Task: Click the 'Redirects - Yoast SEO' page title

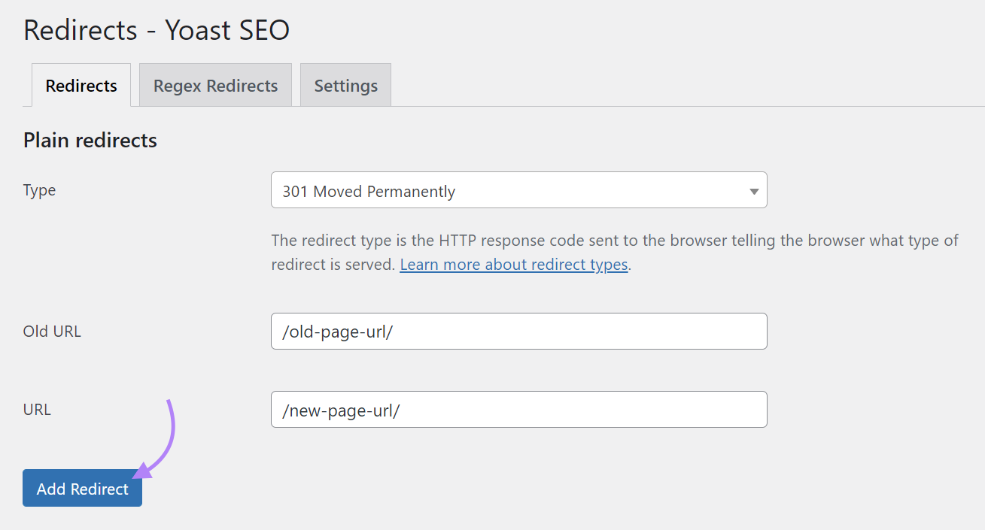Action: (x=157, y=31)
